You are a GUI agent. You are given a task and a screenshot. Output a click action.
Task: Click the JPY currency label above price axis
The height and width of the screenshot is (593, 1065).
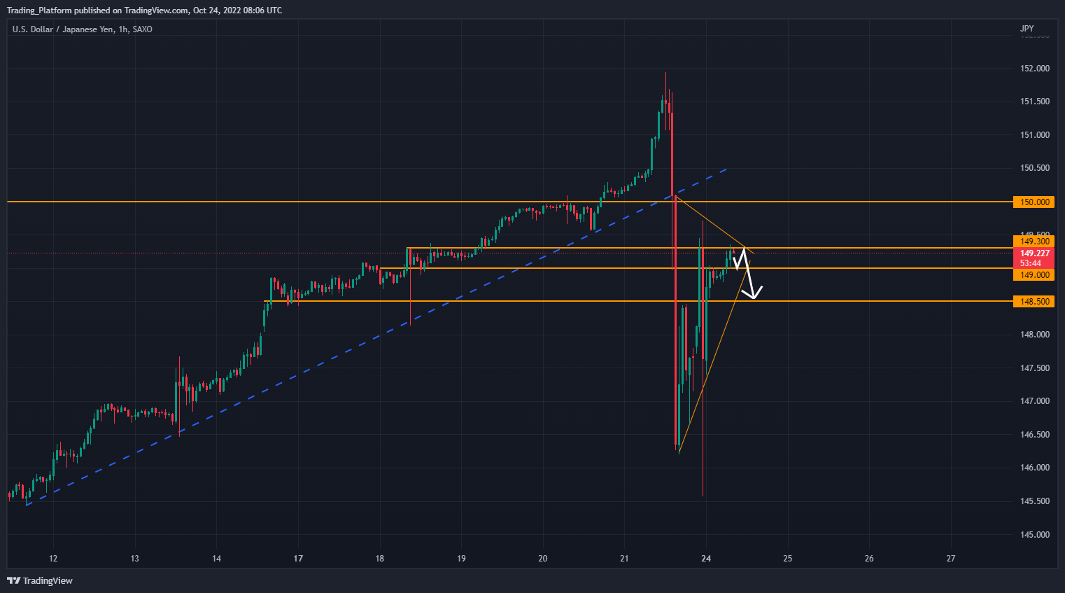(1027, 29)
